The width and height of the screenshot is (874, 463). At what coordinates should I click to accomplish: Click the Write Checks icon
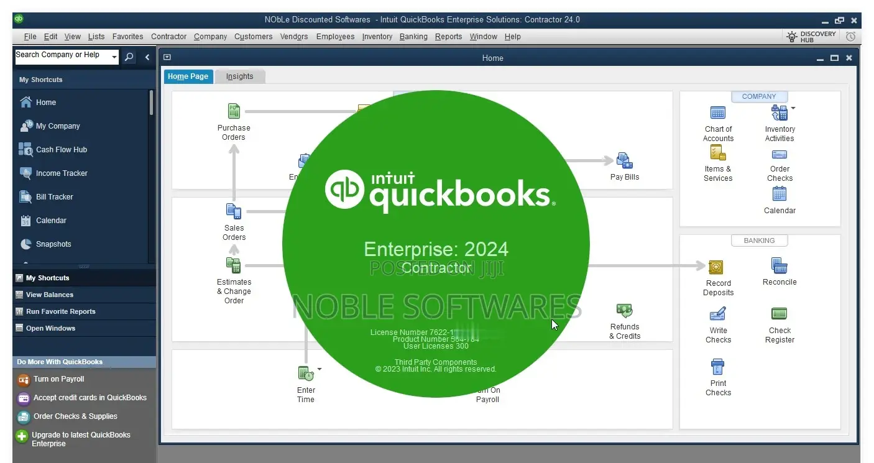tap(718, 314)
